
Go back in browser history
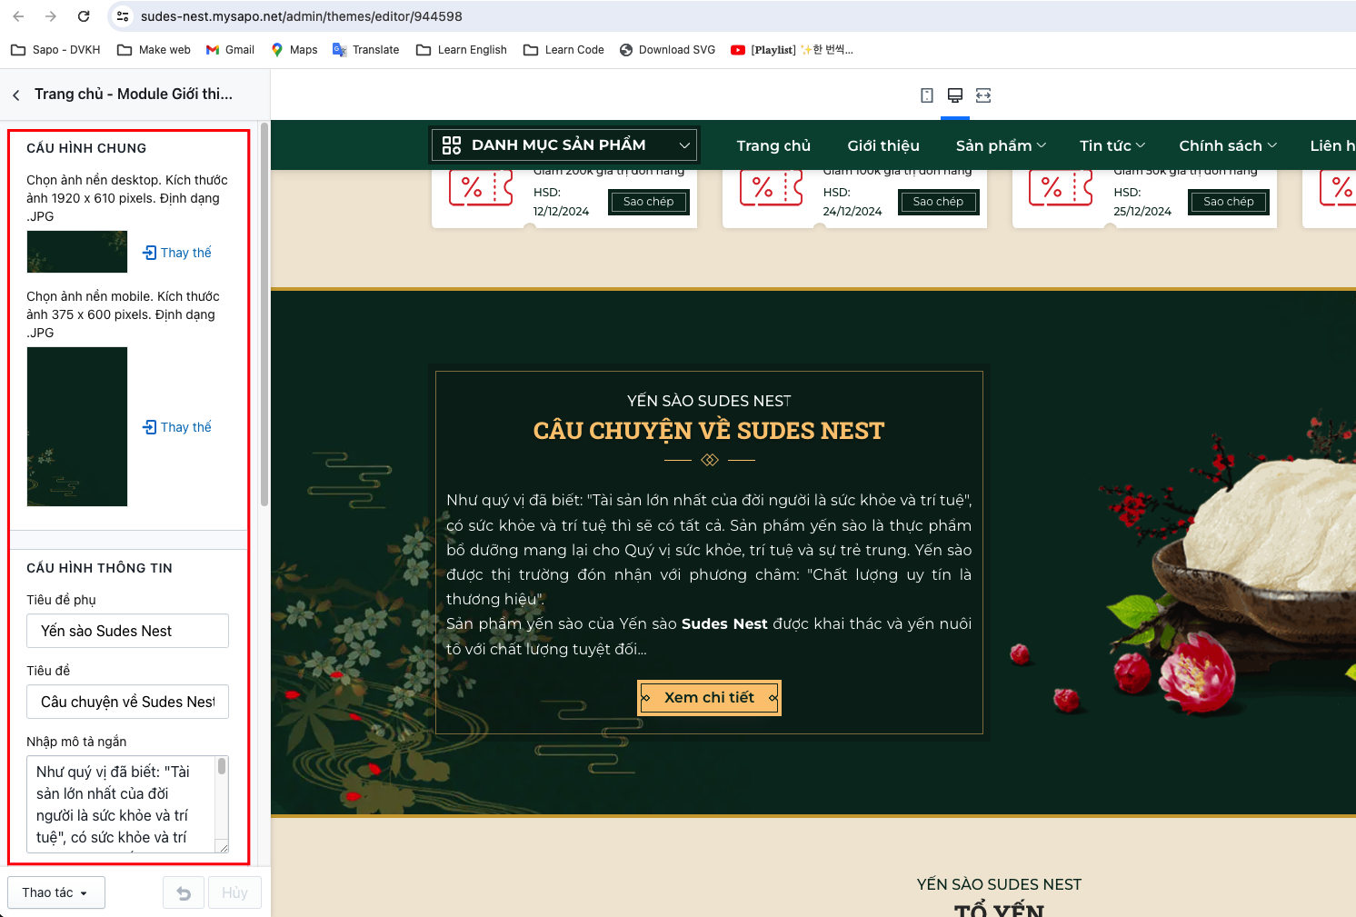coord(18,16)
